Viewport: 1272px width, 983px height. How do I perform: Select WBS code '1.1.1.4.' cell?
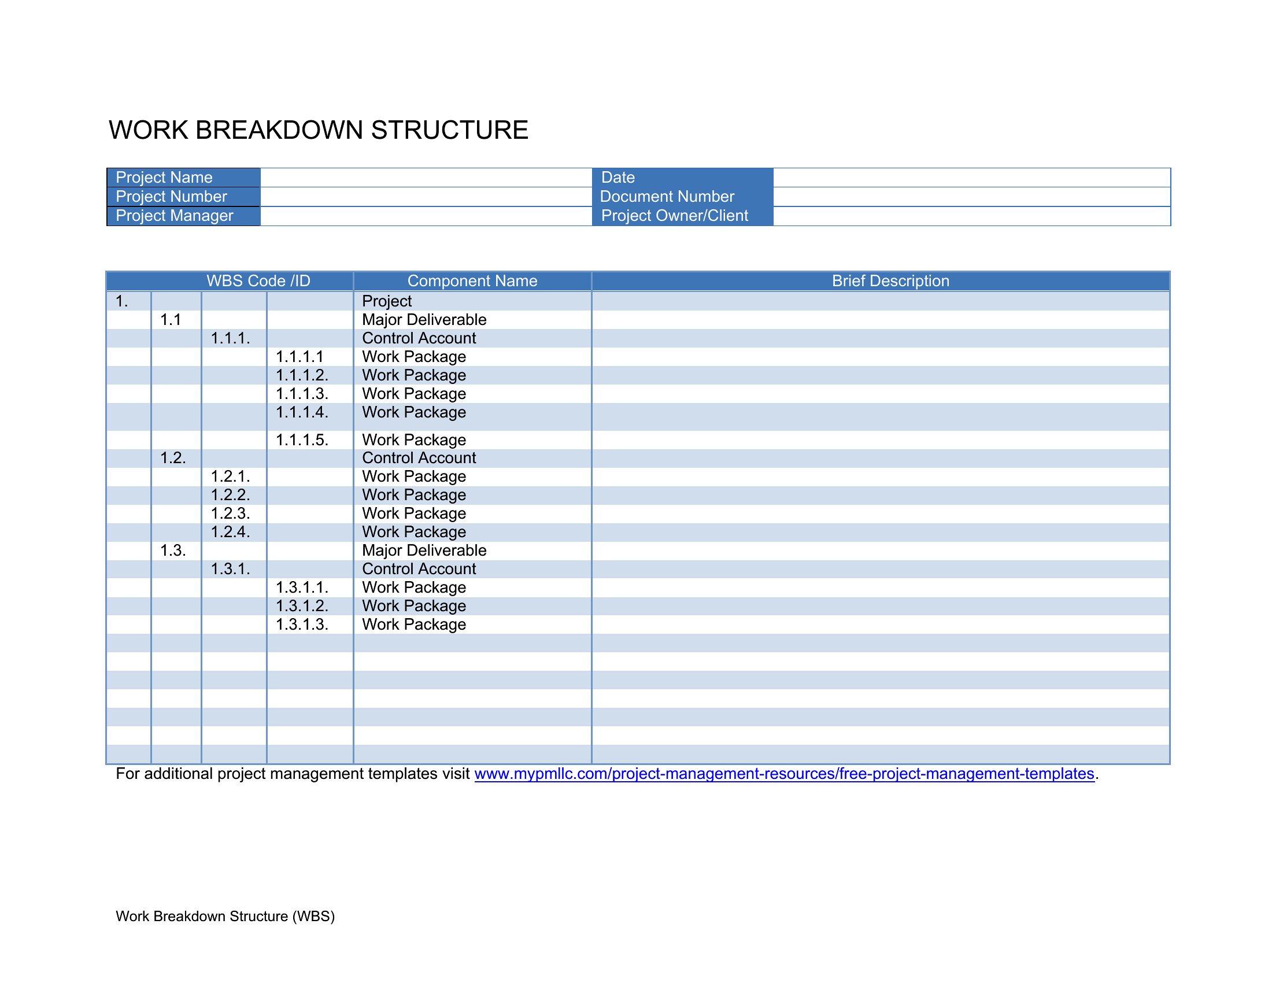(310, 417)
